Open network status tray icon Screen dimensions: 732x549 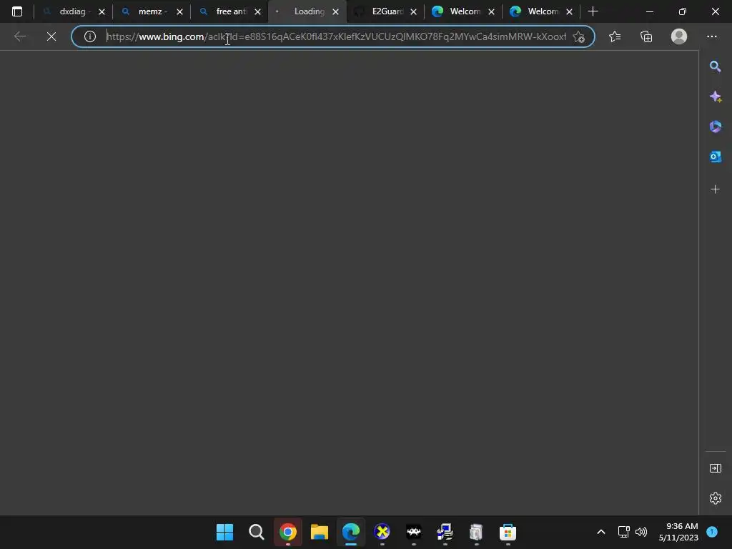[623, 532]
